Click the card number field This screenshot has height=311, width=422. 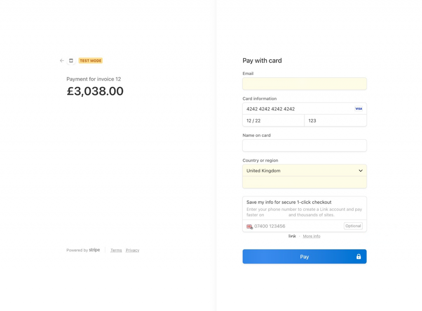297,109
